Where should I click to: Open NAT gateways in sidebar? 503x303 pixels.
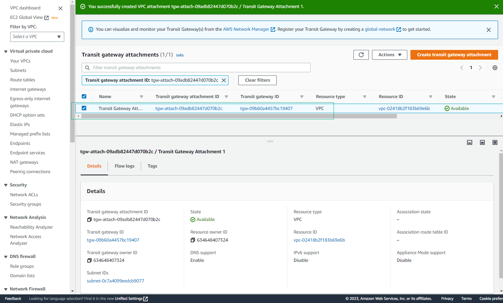[24, 162]
